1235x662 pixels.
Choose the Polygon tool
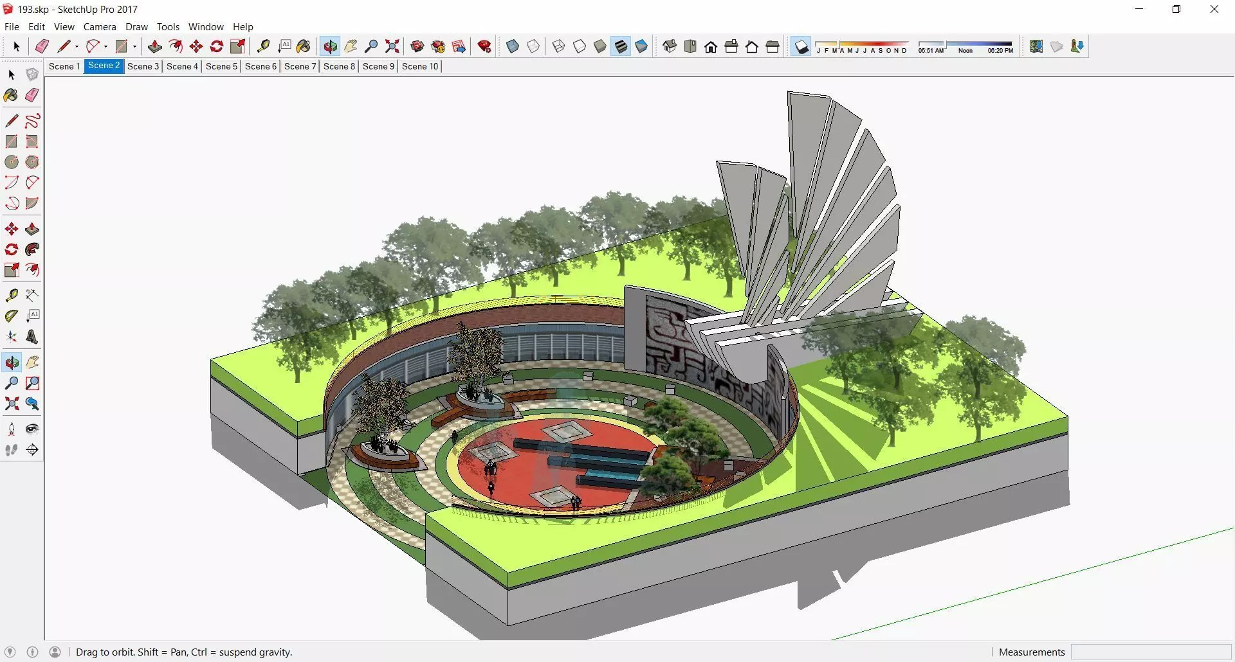pyautogui.click(x=32, y=162)
